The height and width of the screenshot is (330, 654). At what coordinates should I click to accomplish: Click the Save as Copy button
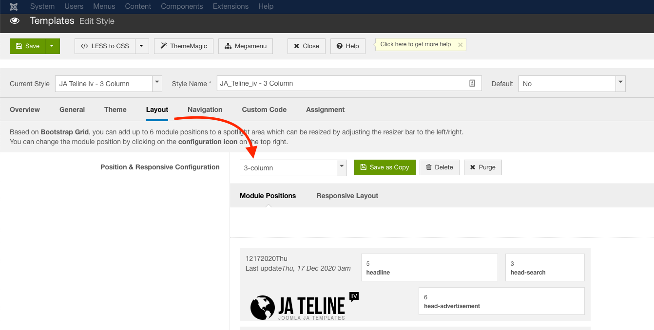[x=385, y=167]
